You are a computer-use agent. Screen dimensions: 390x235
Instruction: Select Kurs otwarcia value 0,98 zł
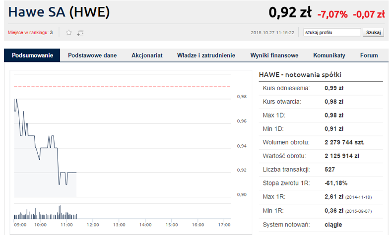pyautogui.click(x=334, y=102)
